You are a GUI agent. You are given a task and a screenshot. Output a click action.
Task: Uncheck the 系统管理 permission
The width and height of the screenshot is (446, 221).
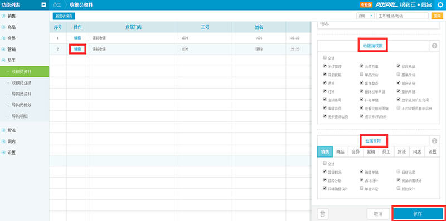[x=324, y=66]
